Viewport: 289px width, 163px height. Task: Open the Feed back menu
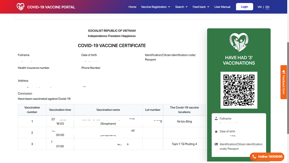point(201,7)
